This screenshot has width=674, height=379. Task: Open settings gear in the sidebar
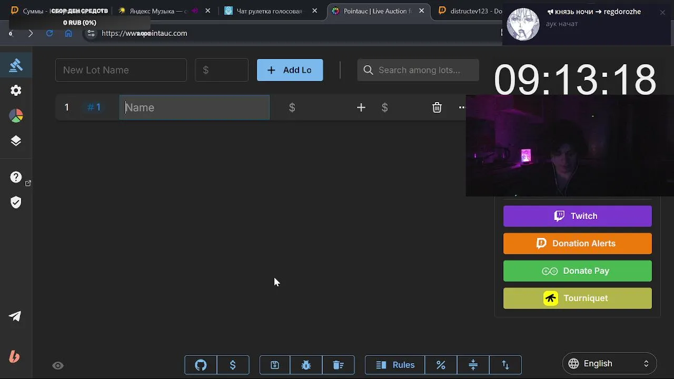(16, 91)
